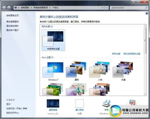Minimize the 个性化 window
The image size is (150, 119).
(134, 2)
